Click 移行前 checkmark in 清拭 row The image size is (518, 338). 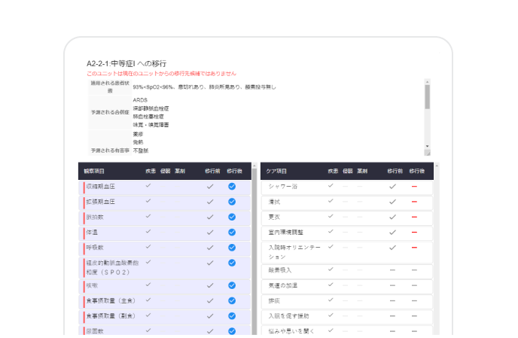[x=392, y=202]
